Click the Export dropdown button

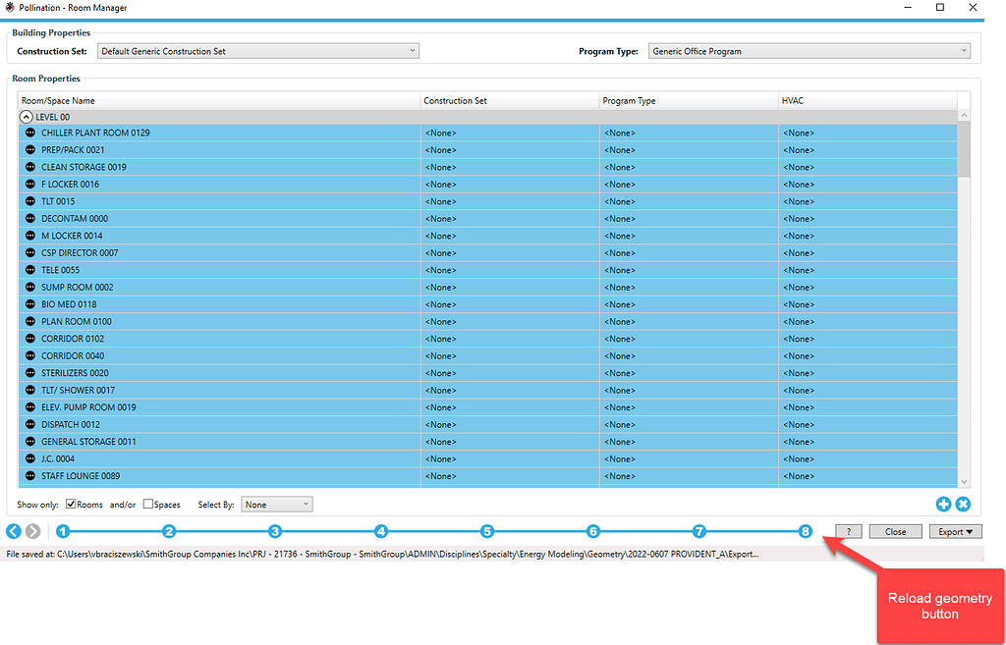(953, 530)
